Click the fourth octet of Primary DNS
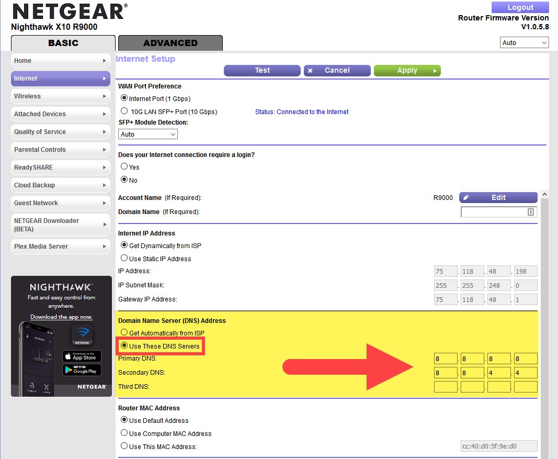 [526, 359]
